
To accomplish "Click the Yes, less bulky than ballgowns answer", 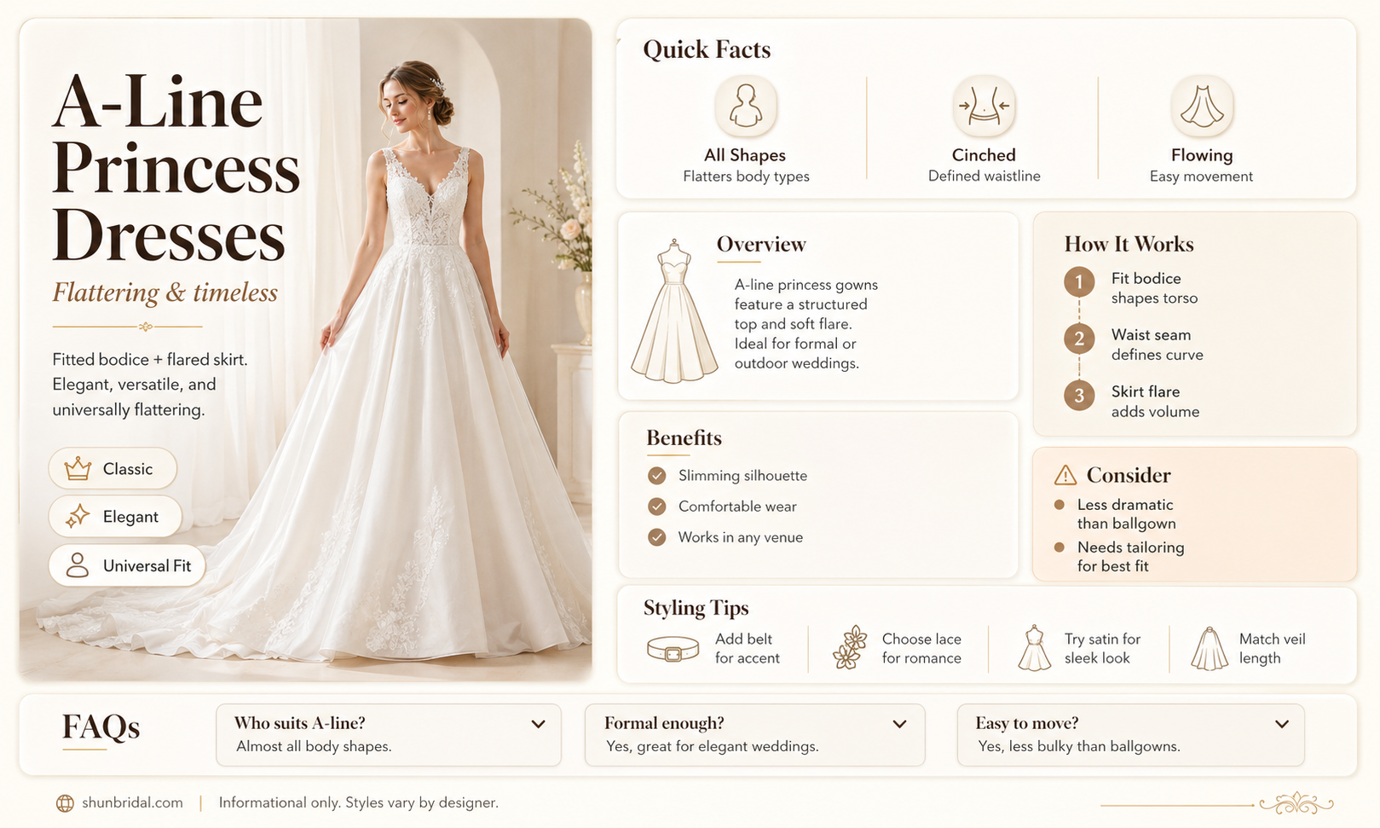I will coord(1079,746).
